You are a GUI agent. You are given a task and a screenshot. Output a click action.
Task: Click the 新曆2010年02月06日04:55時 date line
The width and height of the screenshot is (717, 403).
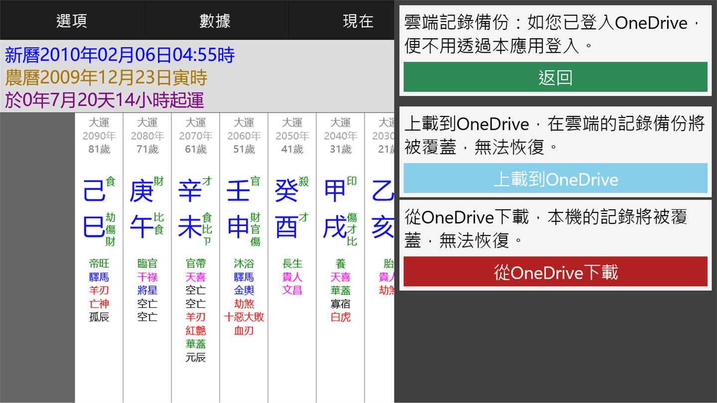[x=119, y=55]
